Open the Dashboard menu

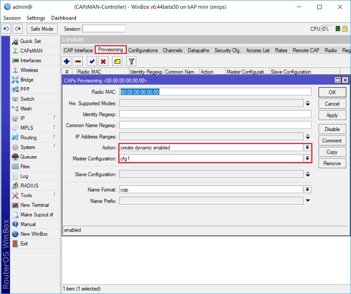tap(64, 18)
